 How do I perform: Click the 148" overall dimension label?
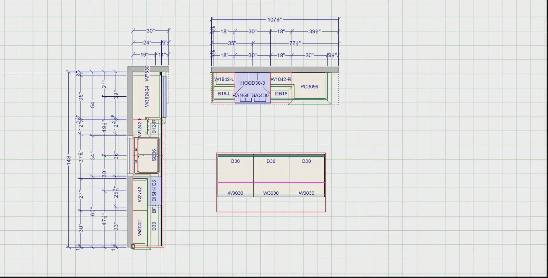69,159
